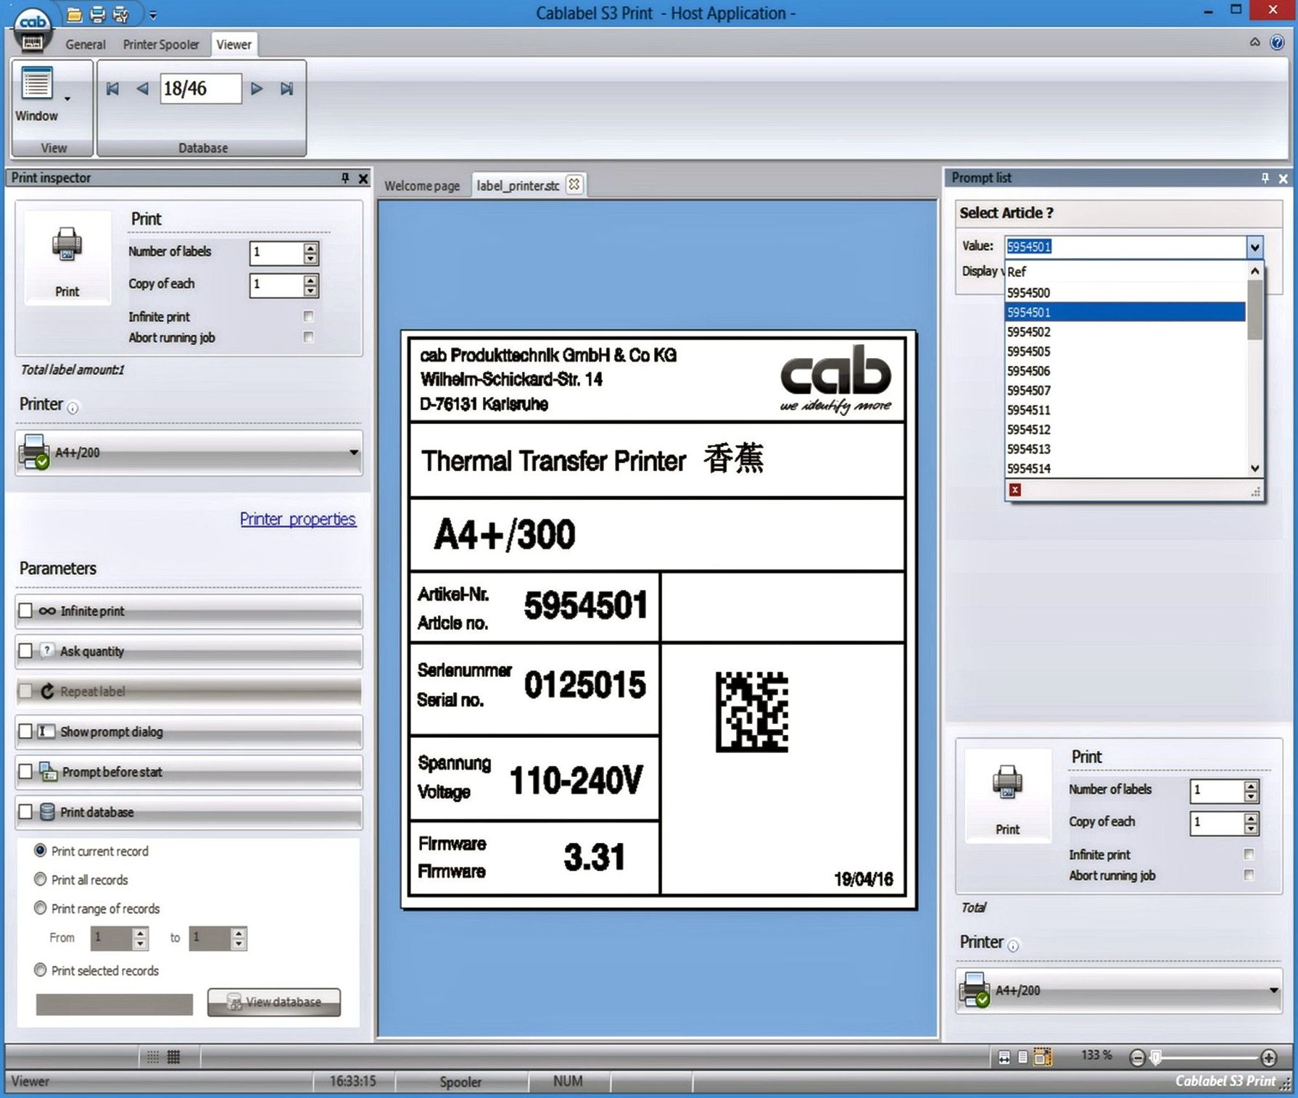Choose article 5954506 from the list

coord(1028,371)
